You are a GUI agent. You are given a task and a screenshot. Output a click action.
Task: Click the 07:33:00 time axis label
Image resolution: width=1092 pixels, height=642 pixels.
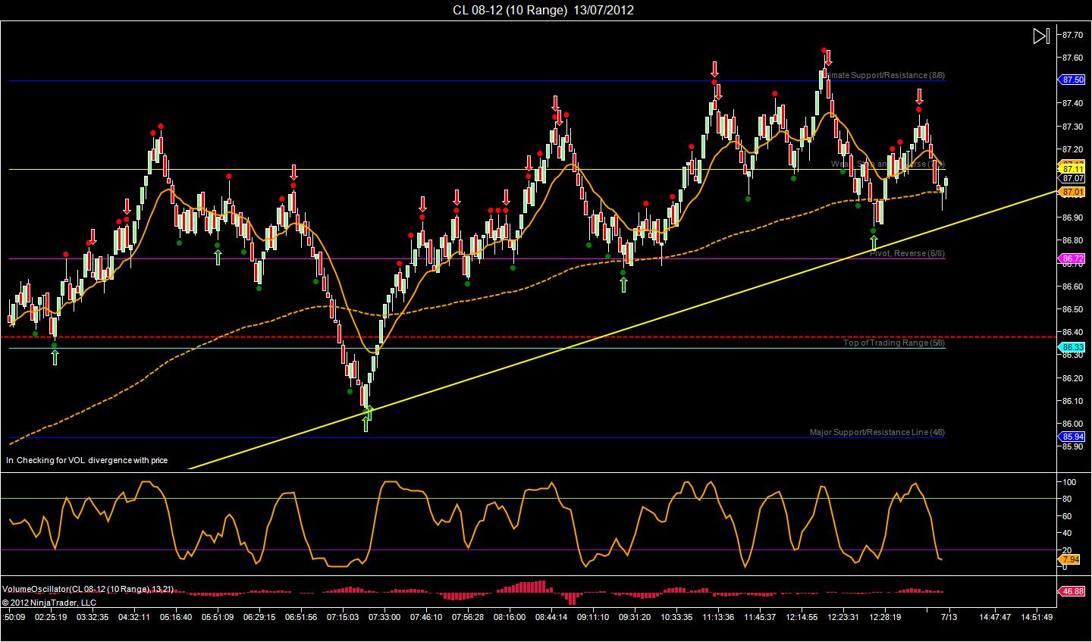pyautogui.click(x=384, y=617)
